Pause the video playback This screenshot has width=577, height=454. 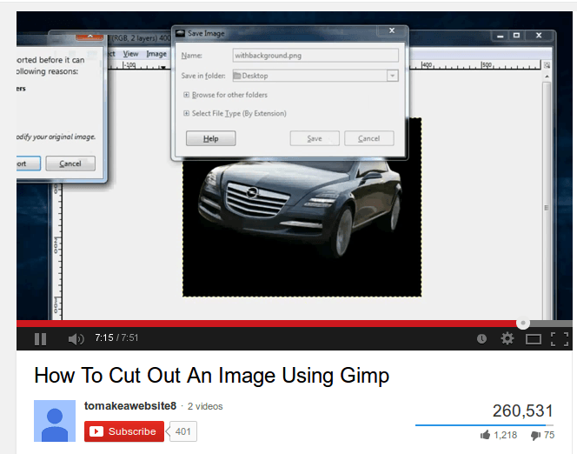[x=40, y=338]
